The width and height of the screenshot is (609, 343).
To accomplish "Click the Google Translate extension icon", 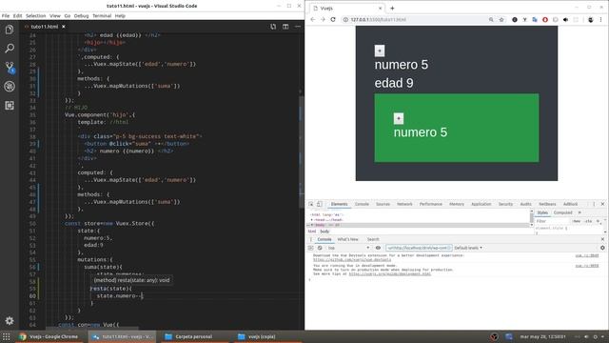I will tap(535, 19).
